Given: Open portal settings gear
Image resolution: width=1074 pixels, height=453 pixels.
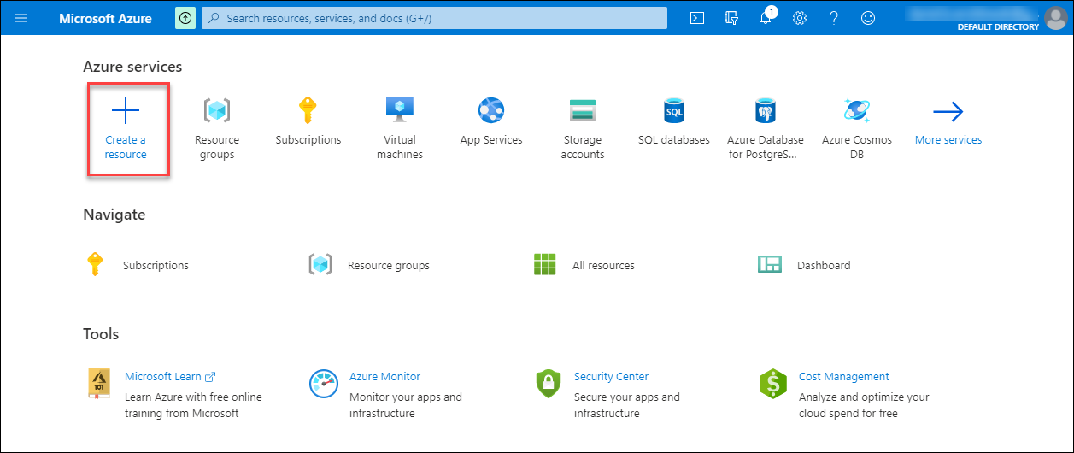Looking at the screenshot, I should click(x=800, y=18).
